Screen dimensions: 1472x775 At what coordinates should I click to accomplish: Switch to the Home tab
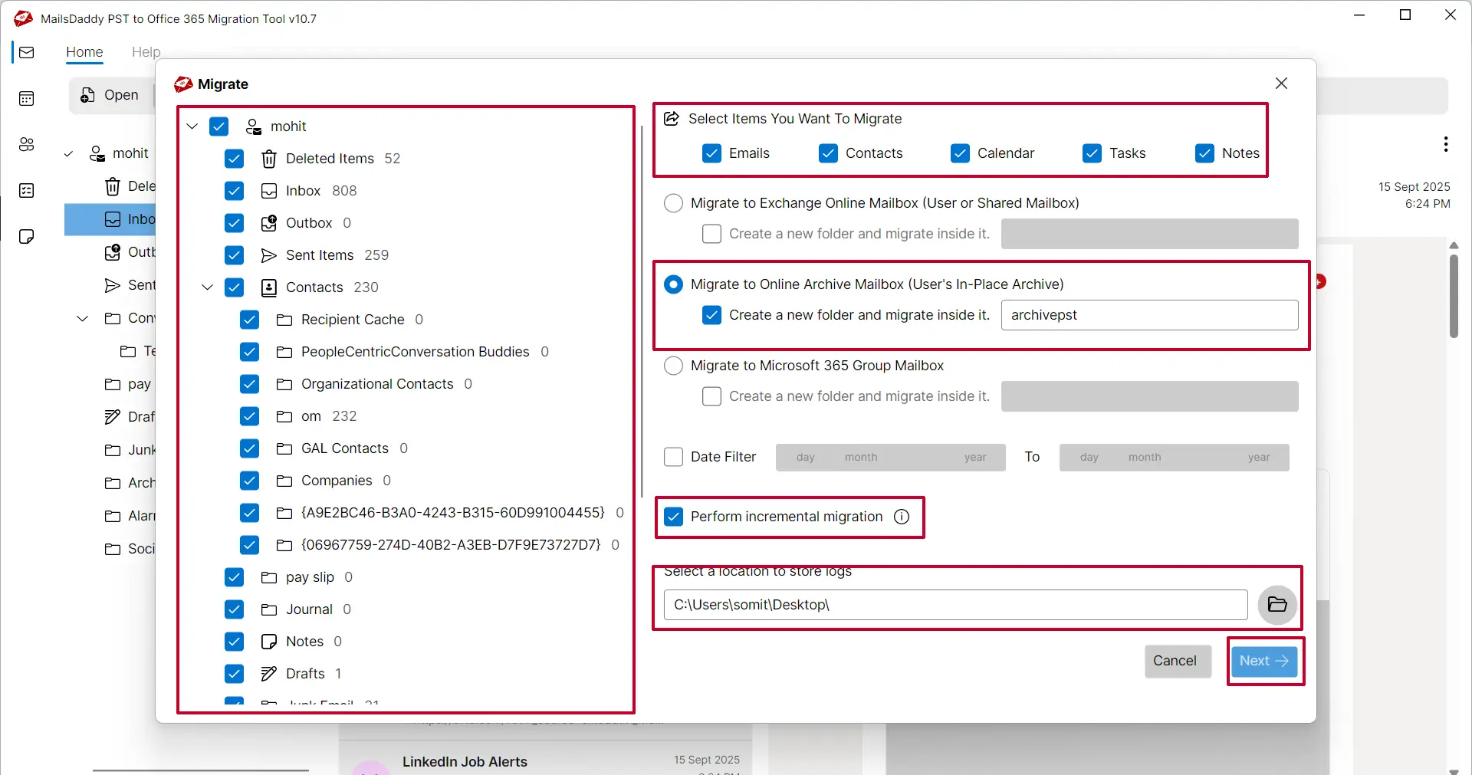coord(85,52)
